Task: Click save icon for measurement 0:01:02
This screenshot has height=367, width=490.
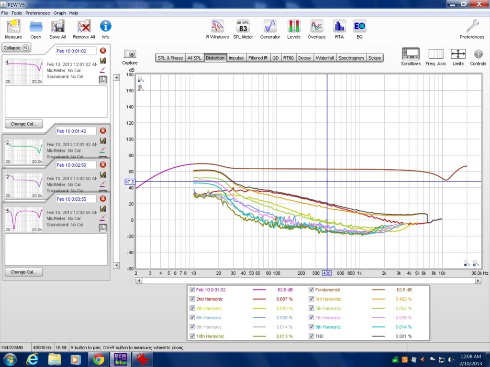Action: tap(103, 61)
